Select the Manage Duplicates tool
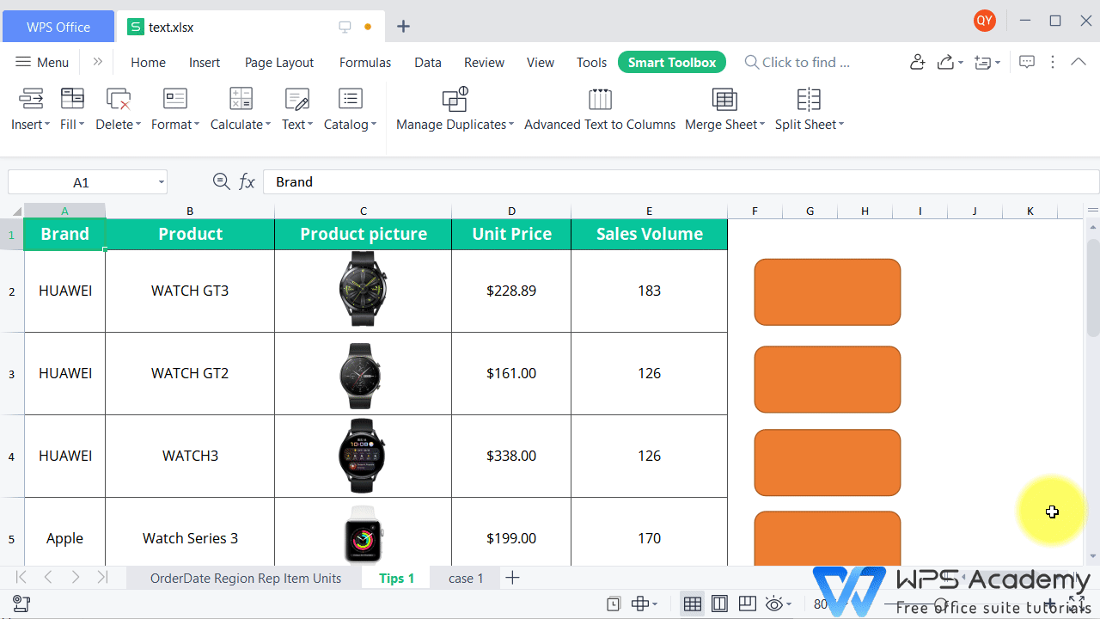The width and height of the screenshot is (1100, 619). tap(455, 109)
